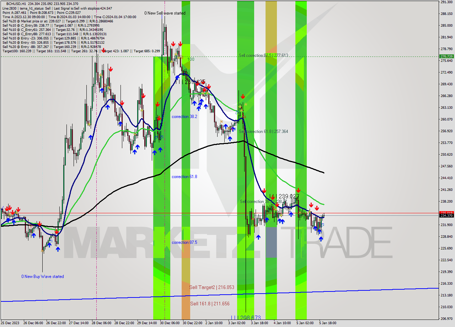Click the green 276.739 price tag
Viewport: 455px width, 327px height.
(446, 56)
